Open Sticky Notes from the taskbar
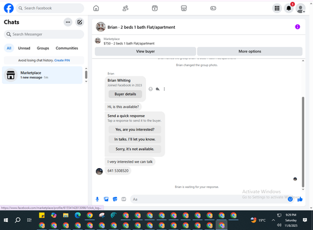 pos(42,216)
